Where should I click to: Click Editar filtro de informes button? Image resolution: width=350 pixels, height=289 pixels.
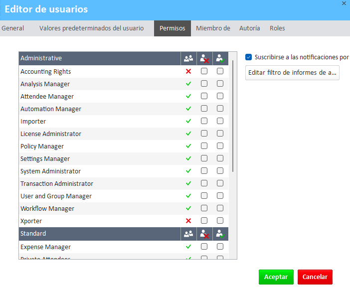click(293, 73)
